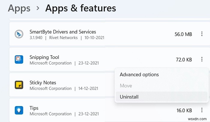Click the greyed-out Move menu entry

pyautogui.click(x=126, y=86)
